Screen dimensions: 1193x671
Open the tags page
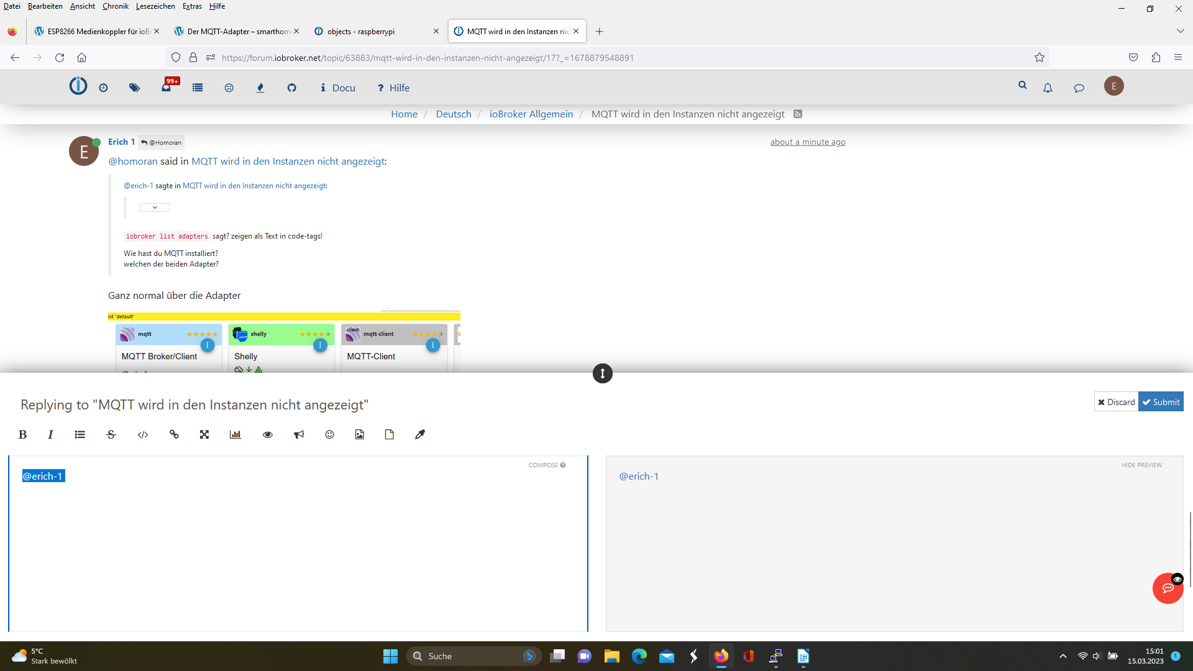[x=135, y=88]
